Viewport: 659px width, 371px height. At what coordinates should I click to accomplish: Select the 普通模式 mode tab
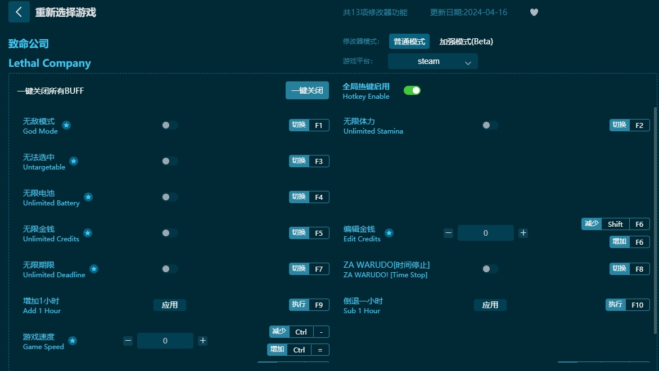pos(409,41)
